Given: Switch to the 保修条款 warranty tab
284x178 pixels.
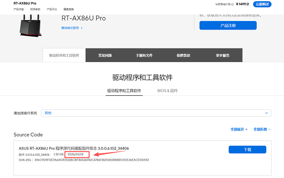Looking at the screenshot, I should coord(184,55).
